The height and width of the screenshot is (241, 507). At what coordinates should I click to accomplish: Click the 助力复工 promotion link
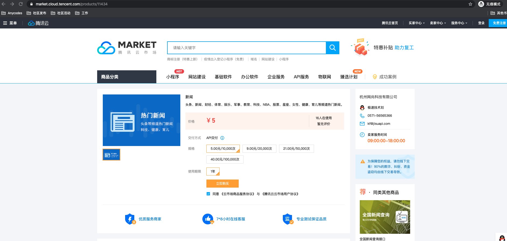click(x=404, y=48)
